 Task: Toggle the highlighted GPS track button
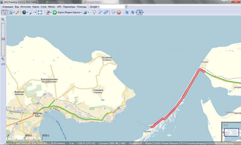click(140, 12)
